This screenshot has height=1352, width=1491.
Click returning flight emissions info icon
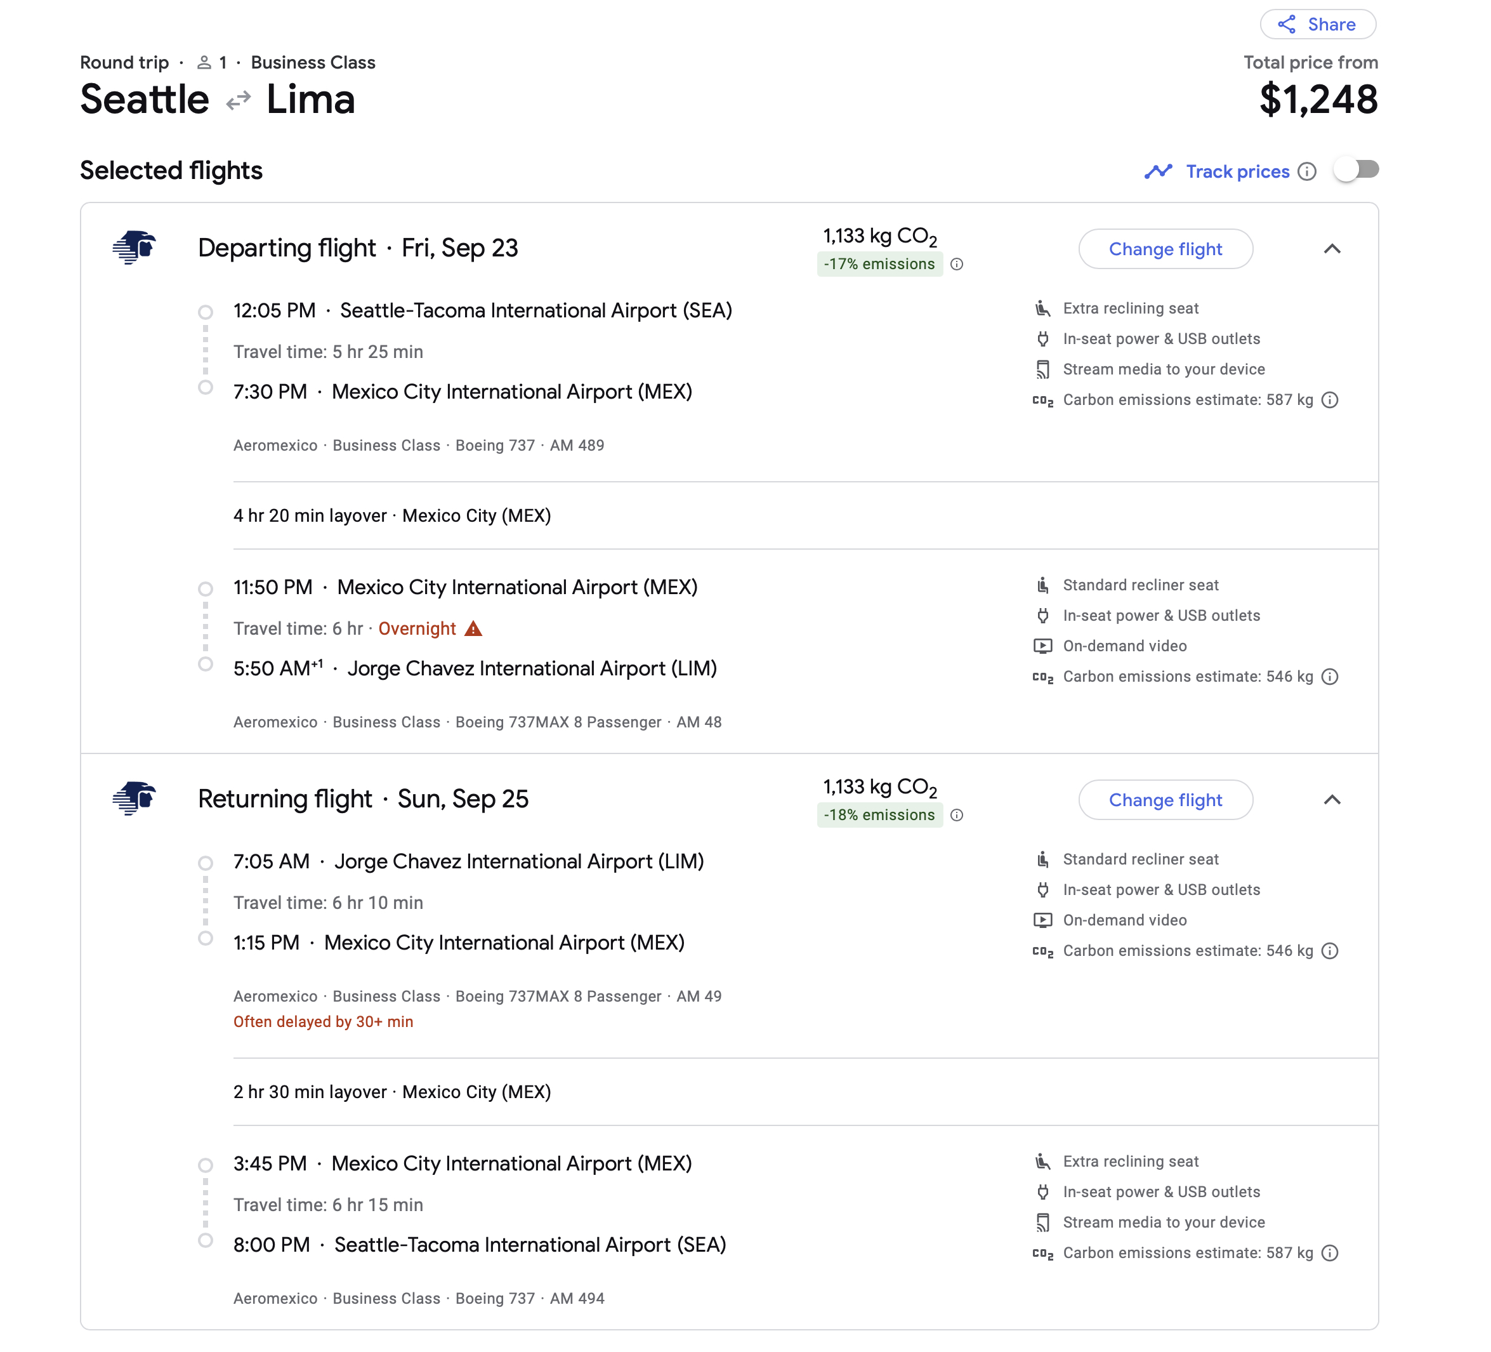click(x=956, y=815)
